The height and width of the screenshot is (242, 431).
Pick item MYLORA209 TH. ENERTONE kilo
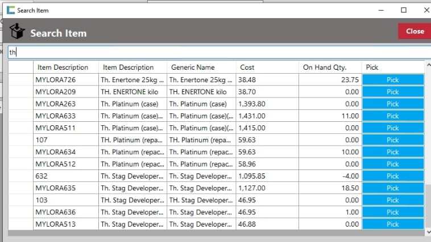click(x=392, y=92)
